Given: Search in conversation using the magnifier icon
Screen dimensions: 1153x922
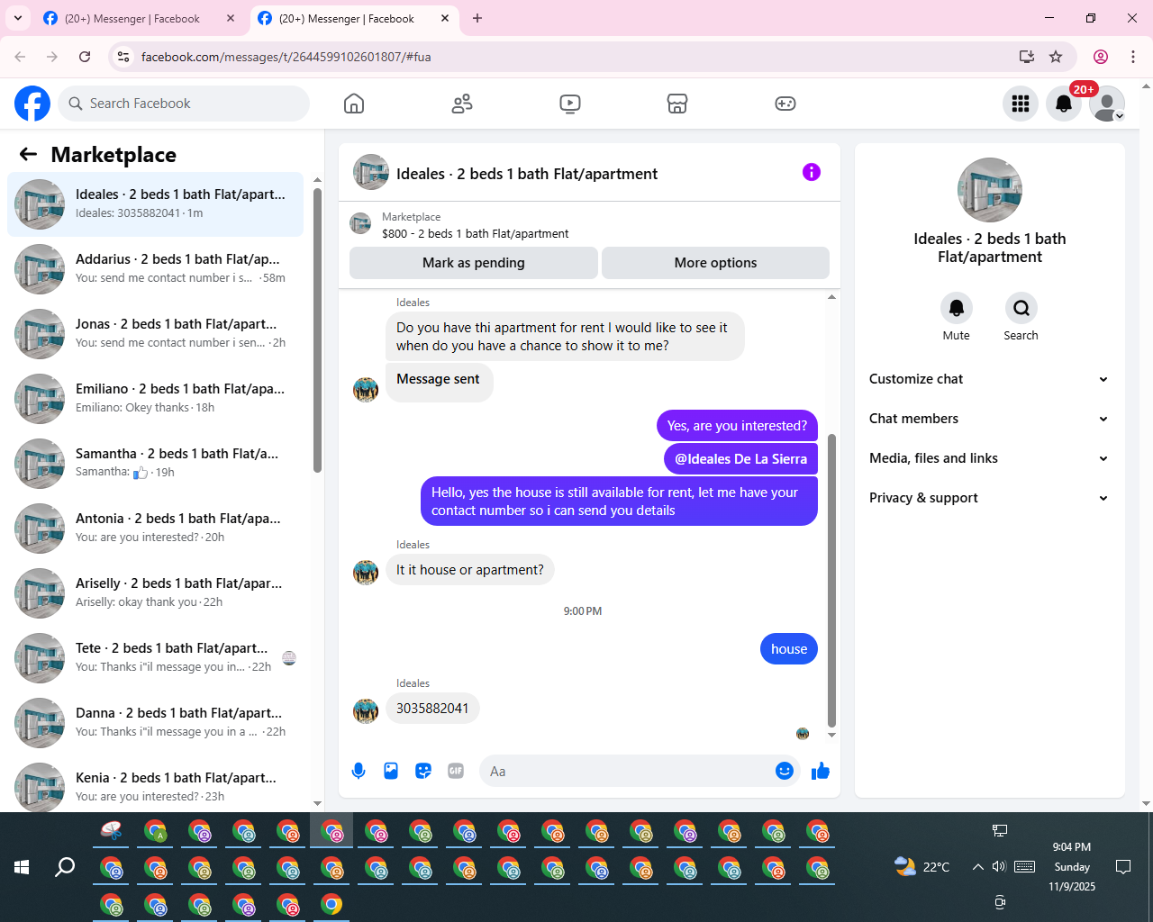Looking at the screenshot, I should click(x=1021, y=308).
